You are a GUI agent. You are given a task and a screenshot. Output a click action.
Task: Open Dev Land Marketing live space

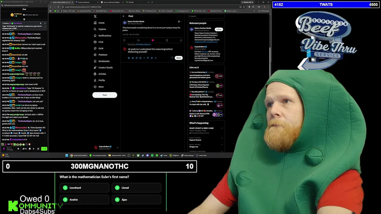click(206, 74)
